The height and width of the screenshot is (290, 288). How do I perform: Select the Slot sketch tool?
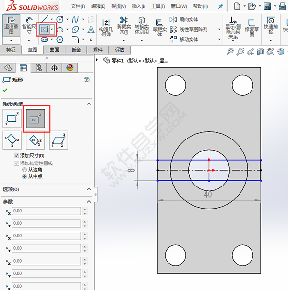point(44,39)
